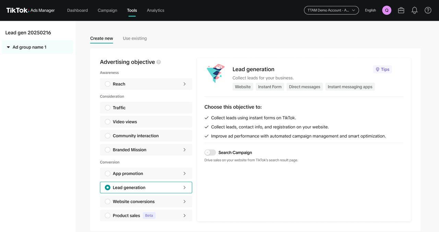The image size is (439, 232).
Task: Open the help question mark icon
Action: point(428,10)
